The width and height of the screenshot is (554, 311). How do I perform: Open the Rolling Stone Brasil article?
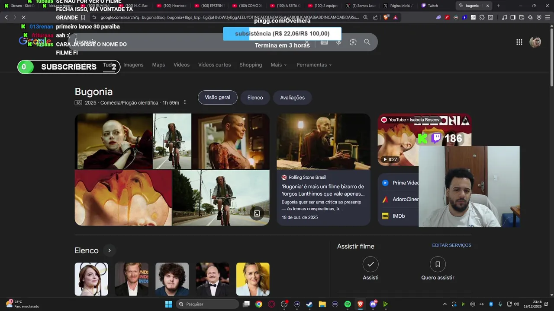323,169
